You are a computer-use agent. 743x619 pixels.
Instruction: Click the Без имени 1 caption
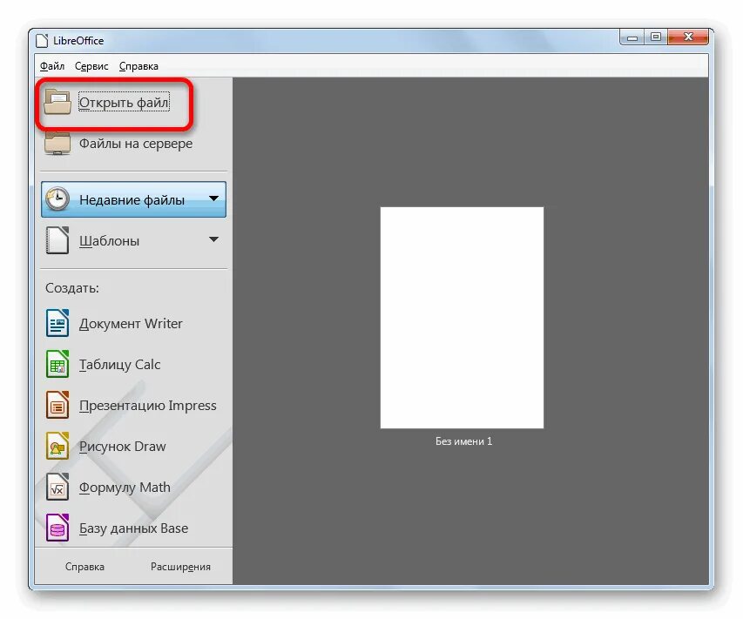click(464, 441)
